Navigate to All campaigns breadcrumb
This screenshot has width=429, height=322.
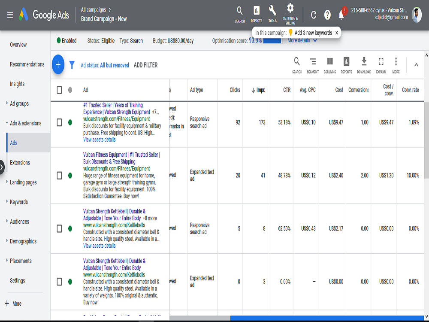coord(93,10)
